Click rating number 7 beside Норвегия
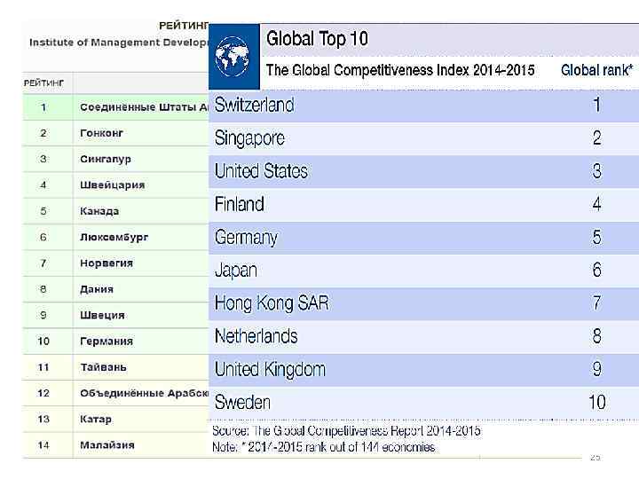Screen dimensions: 639x479 (x=43, y=263)
